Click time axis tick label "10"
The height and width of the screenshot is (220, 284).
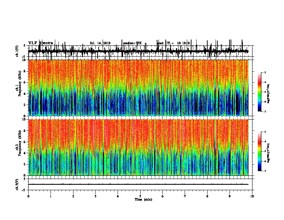(252, 196)
